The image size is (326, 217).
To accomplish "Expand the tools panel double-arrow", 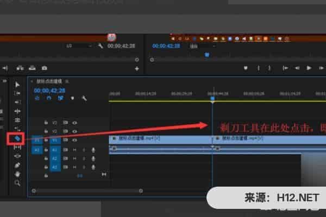I will (x=4, y=81).
